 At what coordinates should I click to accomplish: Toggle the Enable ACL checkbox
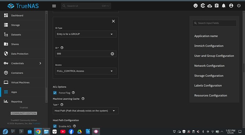coord(55,126)
